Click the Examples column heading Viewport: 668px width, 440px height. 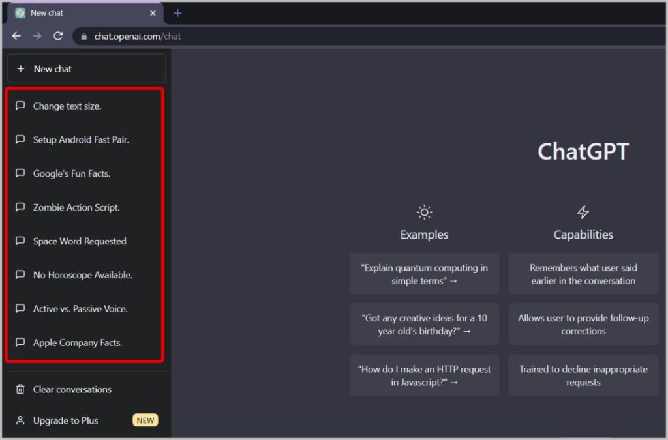pyautogui.click(x=424, y=235)
